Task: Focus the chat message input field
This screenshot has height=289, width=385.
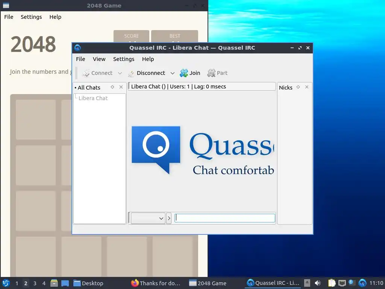Action: (x=225, y=218)
